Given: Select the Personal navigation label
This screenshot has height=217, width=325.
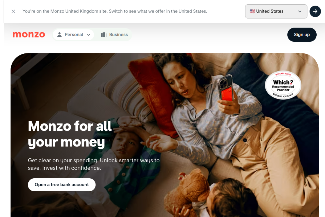Looking at the screenshot, I should click(74, 35).
